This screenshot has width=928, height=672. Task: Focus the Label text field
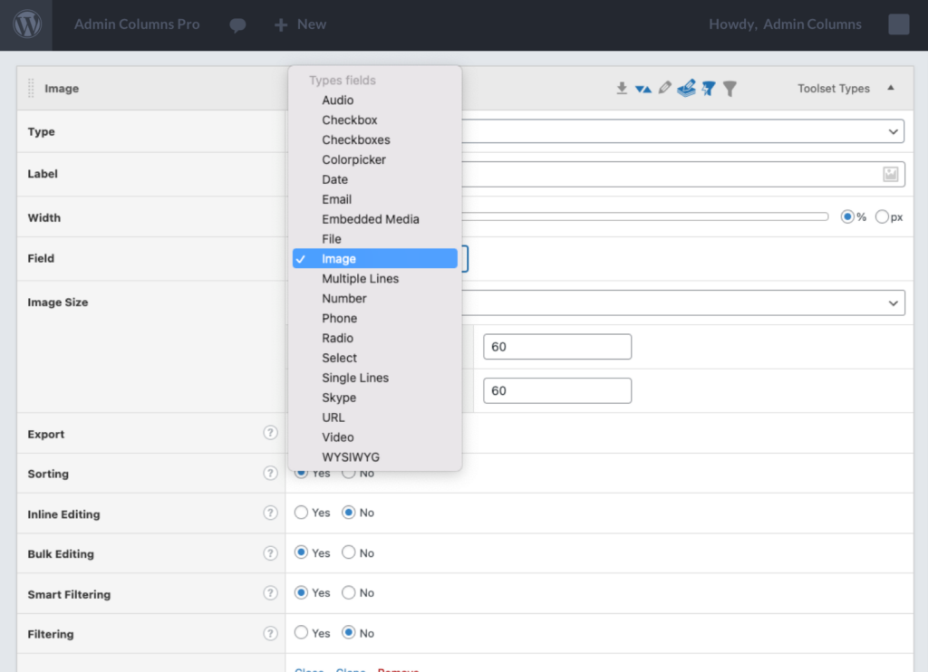(683, 174)
